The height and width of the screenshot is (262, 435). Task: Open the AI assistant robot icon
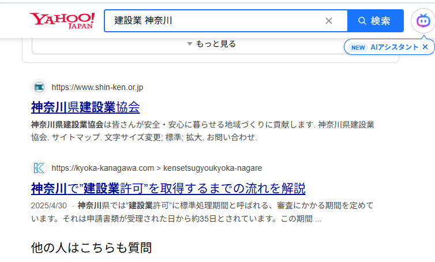click(423, 21)
